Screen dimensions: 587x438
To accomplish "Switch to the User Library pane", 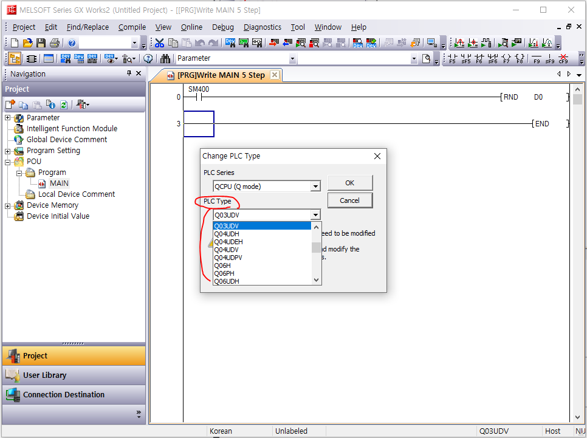I will 74,375.
